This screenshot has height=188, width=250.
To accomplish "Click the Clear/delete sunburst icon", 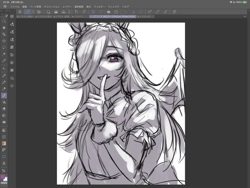I will point(93,12).
